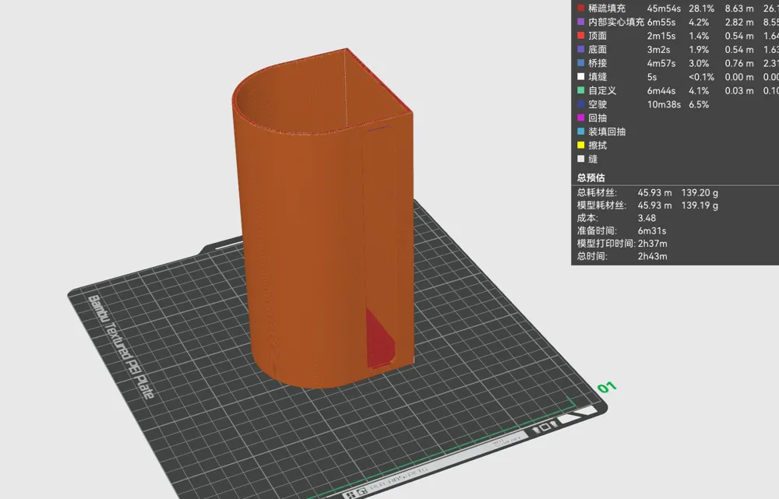This screenshot has height=499, width=779.
Task: Click the 10m38s travel time value
Action: [x=664, y=104]
